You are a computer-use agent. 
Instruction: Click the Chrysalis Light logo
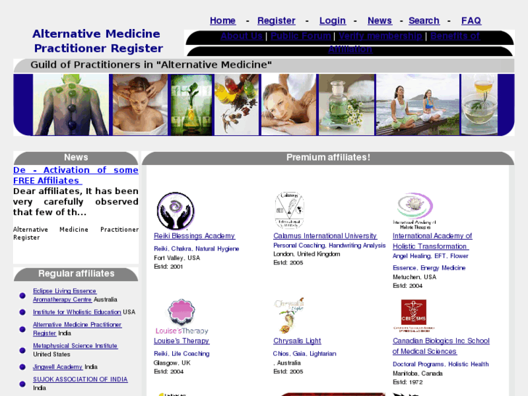click(x=289, y=315)
